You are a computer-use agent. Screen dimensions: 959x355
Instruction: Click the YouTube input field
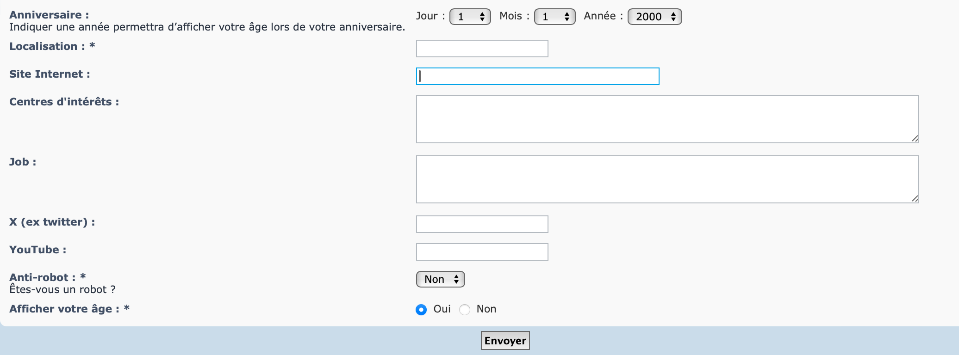click(482, 252)
